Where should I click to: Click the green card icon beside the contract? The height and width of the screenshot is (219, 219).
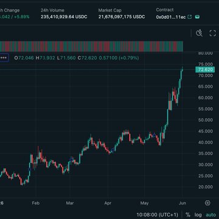tap(197, 17)
